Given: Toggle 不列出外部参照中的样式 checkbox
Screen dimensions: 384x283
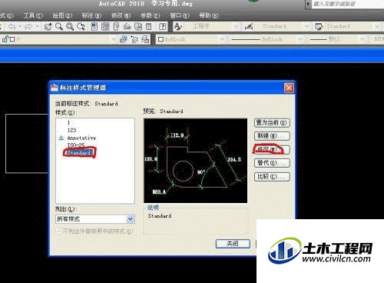Looking at the screenshot, I should point(58,231).
